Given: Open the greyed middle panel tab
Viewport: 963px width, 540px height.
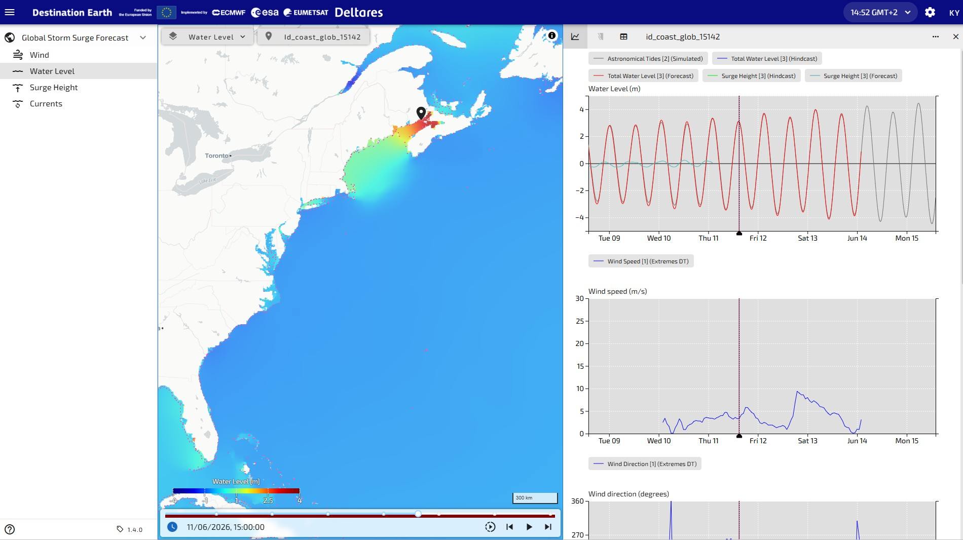Looking at the screenshot, I should [600, 36].
